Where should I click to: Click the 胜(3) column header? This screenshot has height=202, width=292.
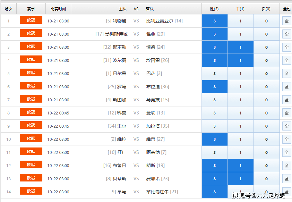click(x=214, y=9)
